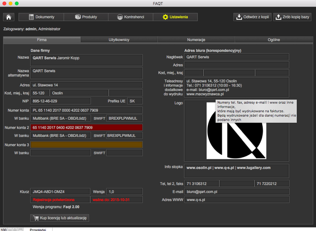The height and width of the screenshot is (231, 316).
Task: Click the zoom out icon in status bar
Action: (10, 230)
